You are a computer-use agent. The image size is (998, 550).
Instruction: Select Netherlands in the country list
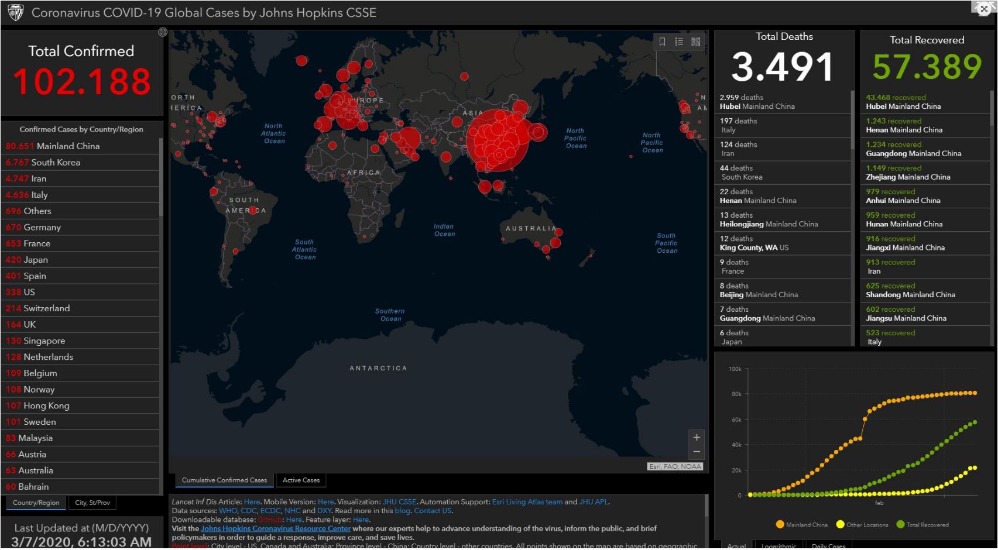point(81,357)
